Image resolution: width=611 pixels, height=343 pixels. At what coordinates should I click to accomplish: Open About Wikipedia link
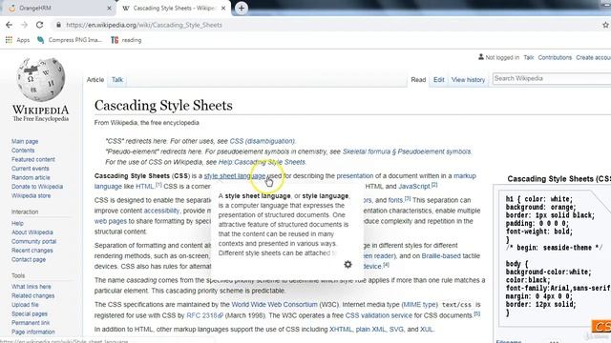click(32, 232)
